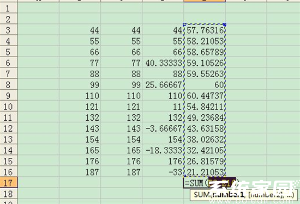Select row 17 header
Screen dimensions: 300x204
point(9,183)
